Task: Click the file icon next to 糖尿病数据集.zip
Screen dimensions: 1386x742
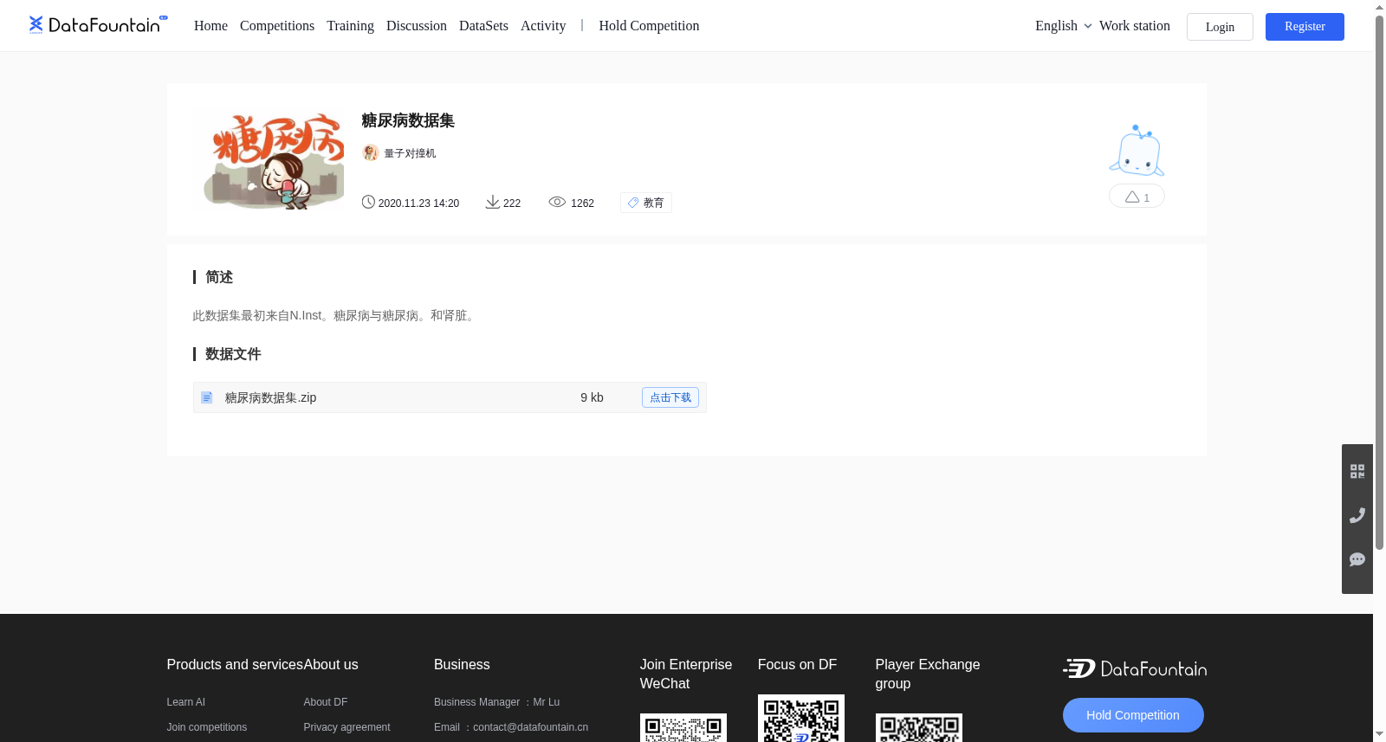Action: 207,397
